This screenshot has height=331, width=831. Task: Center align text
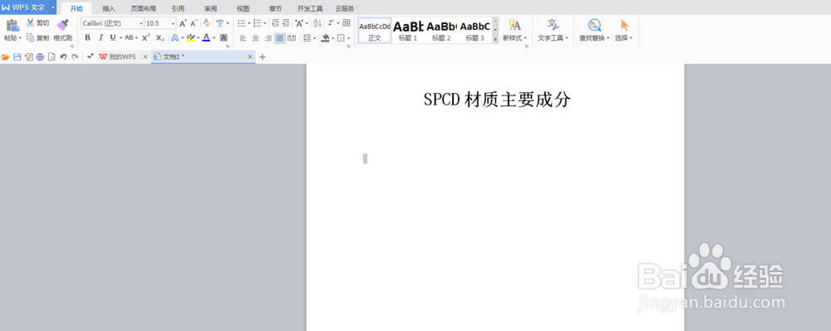(x=255, y=38)
